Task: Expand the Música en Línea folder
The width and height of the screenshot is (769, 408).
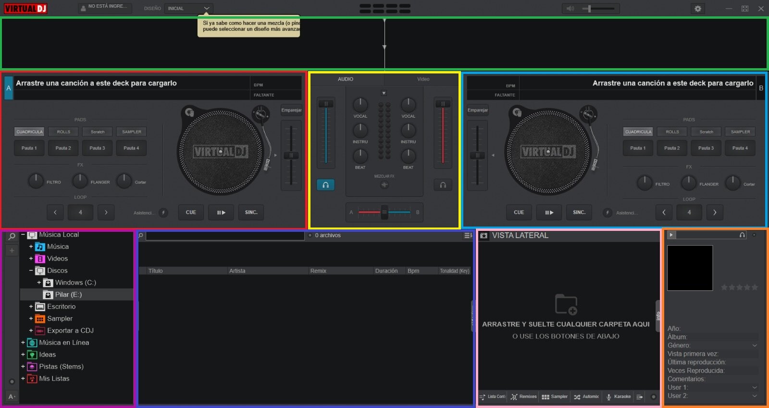Action: click(x=23, y=343)
